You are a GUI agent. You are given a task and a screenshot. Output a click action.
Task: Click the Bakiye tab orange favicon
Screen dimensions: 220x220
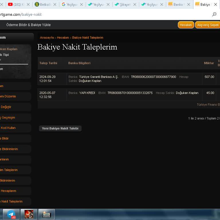tap(197, 4)
